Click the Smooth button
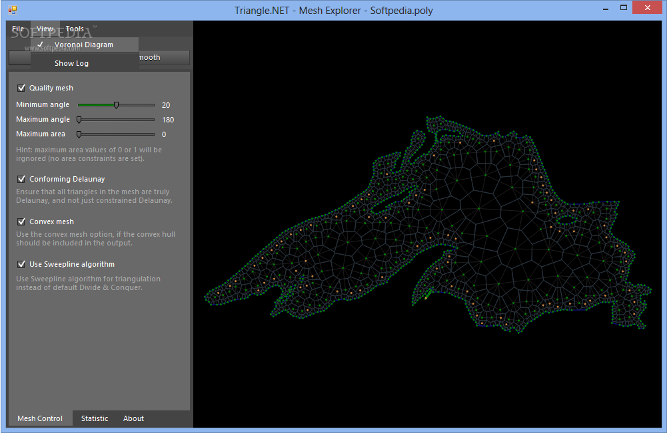 click(x=164, y=57)
